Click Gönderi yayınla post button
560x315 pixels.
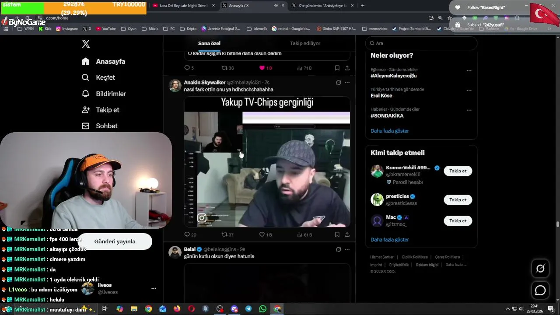click(115, 241)
